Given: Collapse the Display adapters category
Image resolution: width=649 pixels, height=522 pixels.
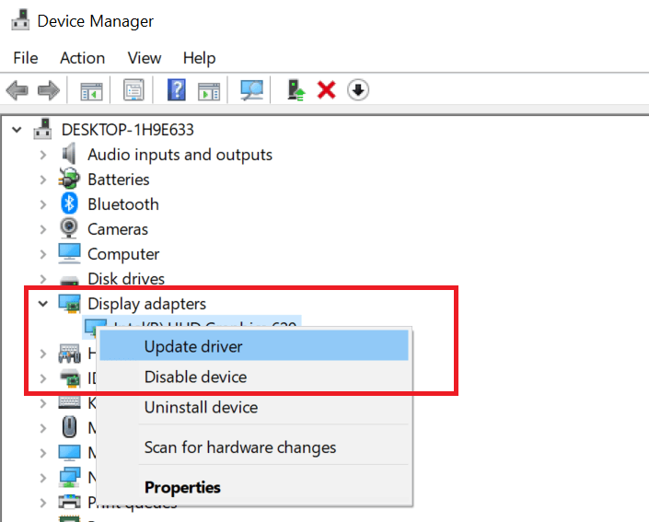Looking at the screenshot, I should (x=43, y=304).
